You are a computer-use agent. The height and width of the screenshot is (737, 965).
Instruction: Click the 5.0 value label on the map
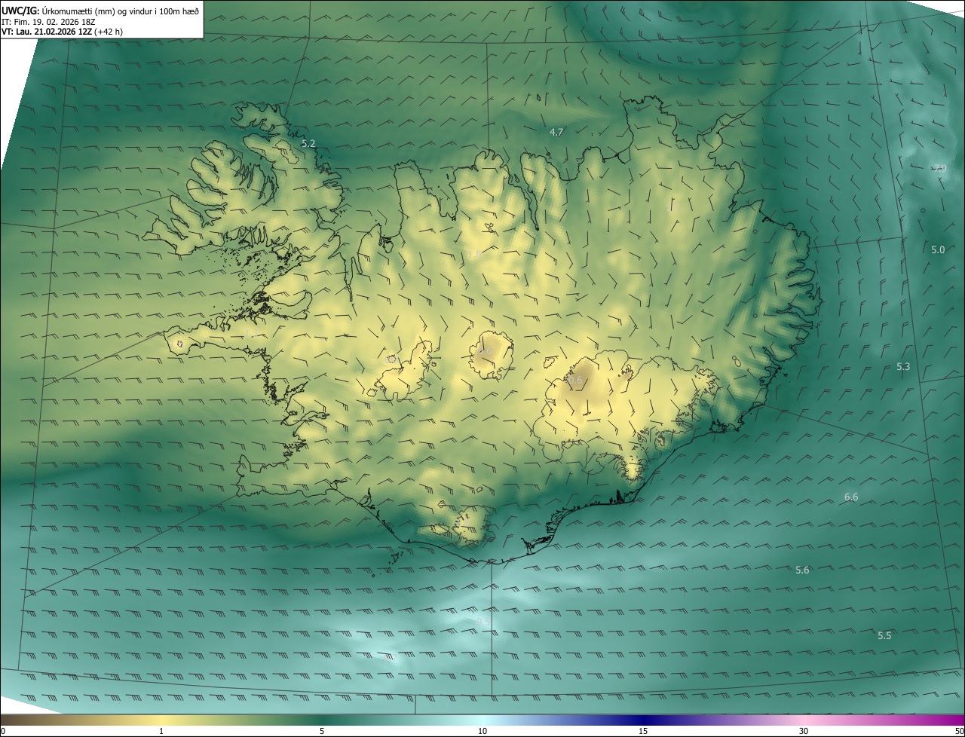(938, 249)
